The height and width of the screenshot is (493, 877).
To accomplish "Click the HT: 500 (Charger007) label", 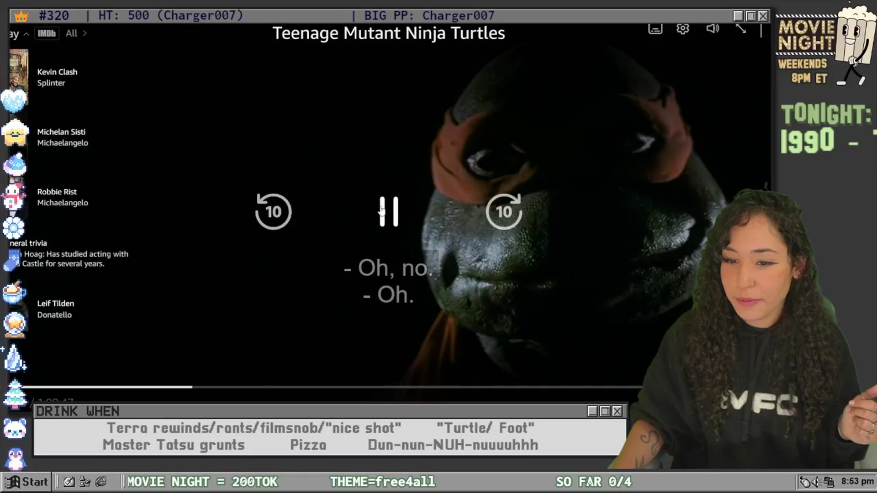I will click(171, 16).
